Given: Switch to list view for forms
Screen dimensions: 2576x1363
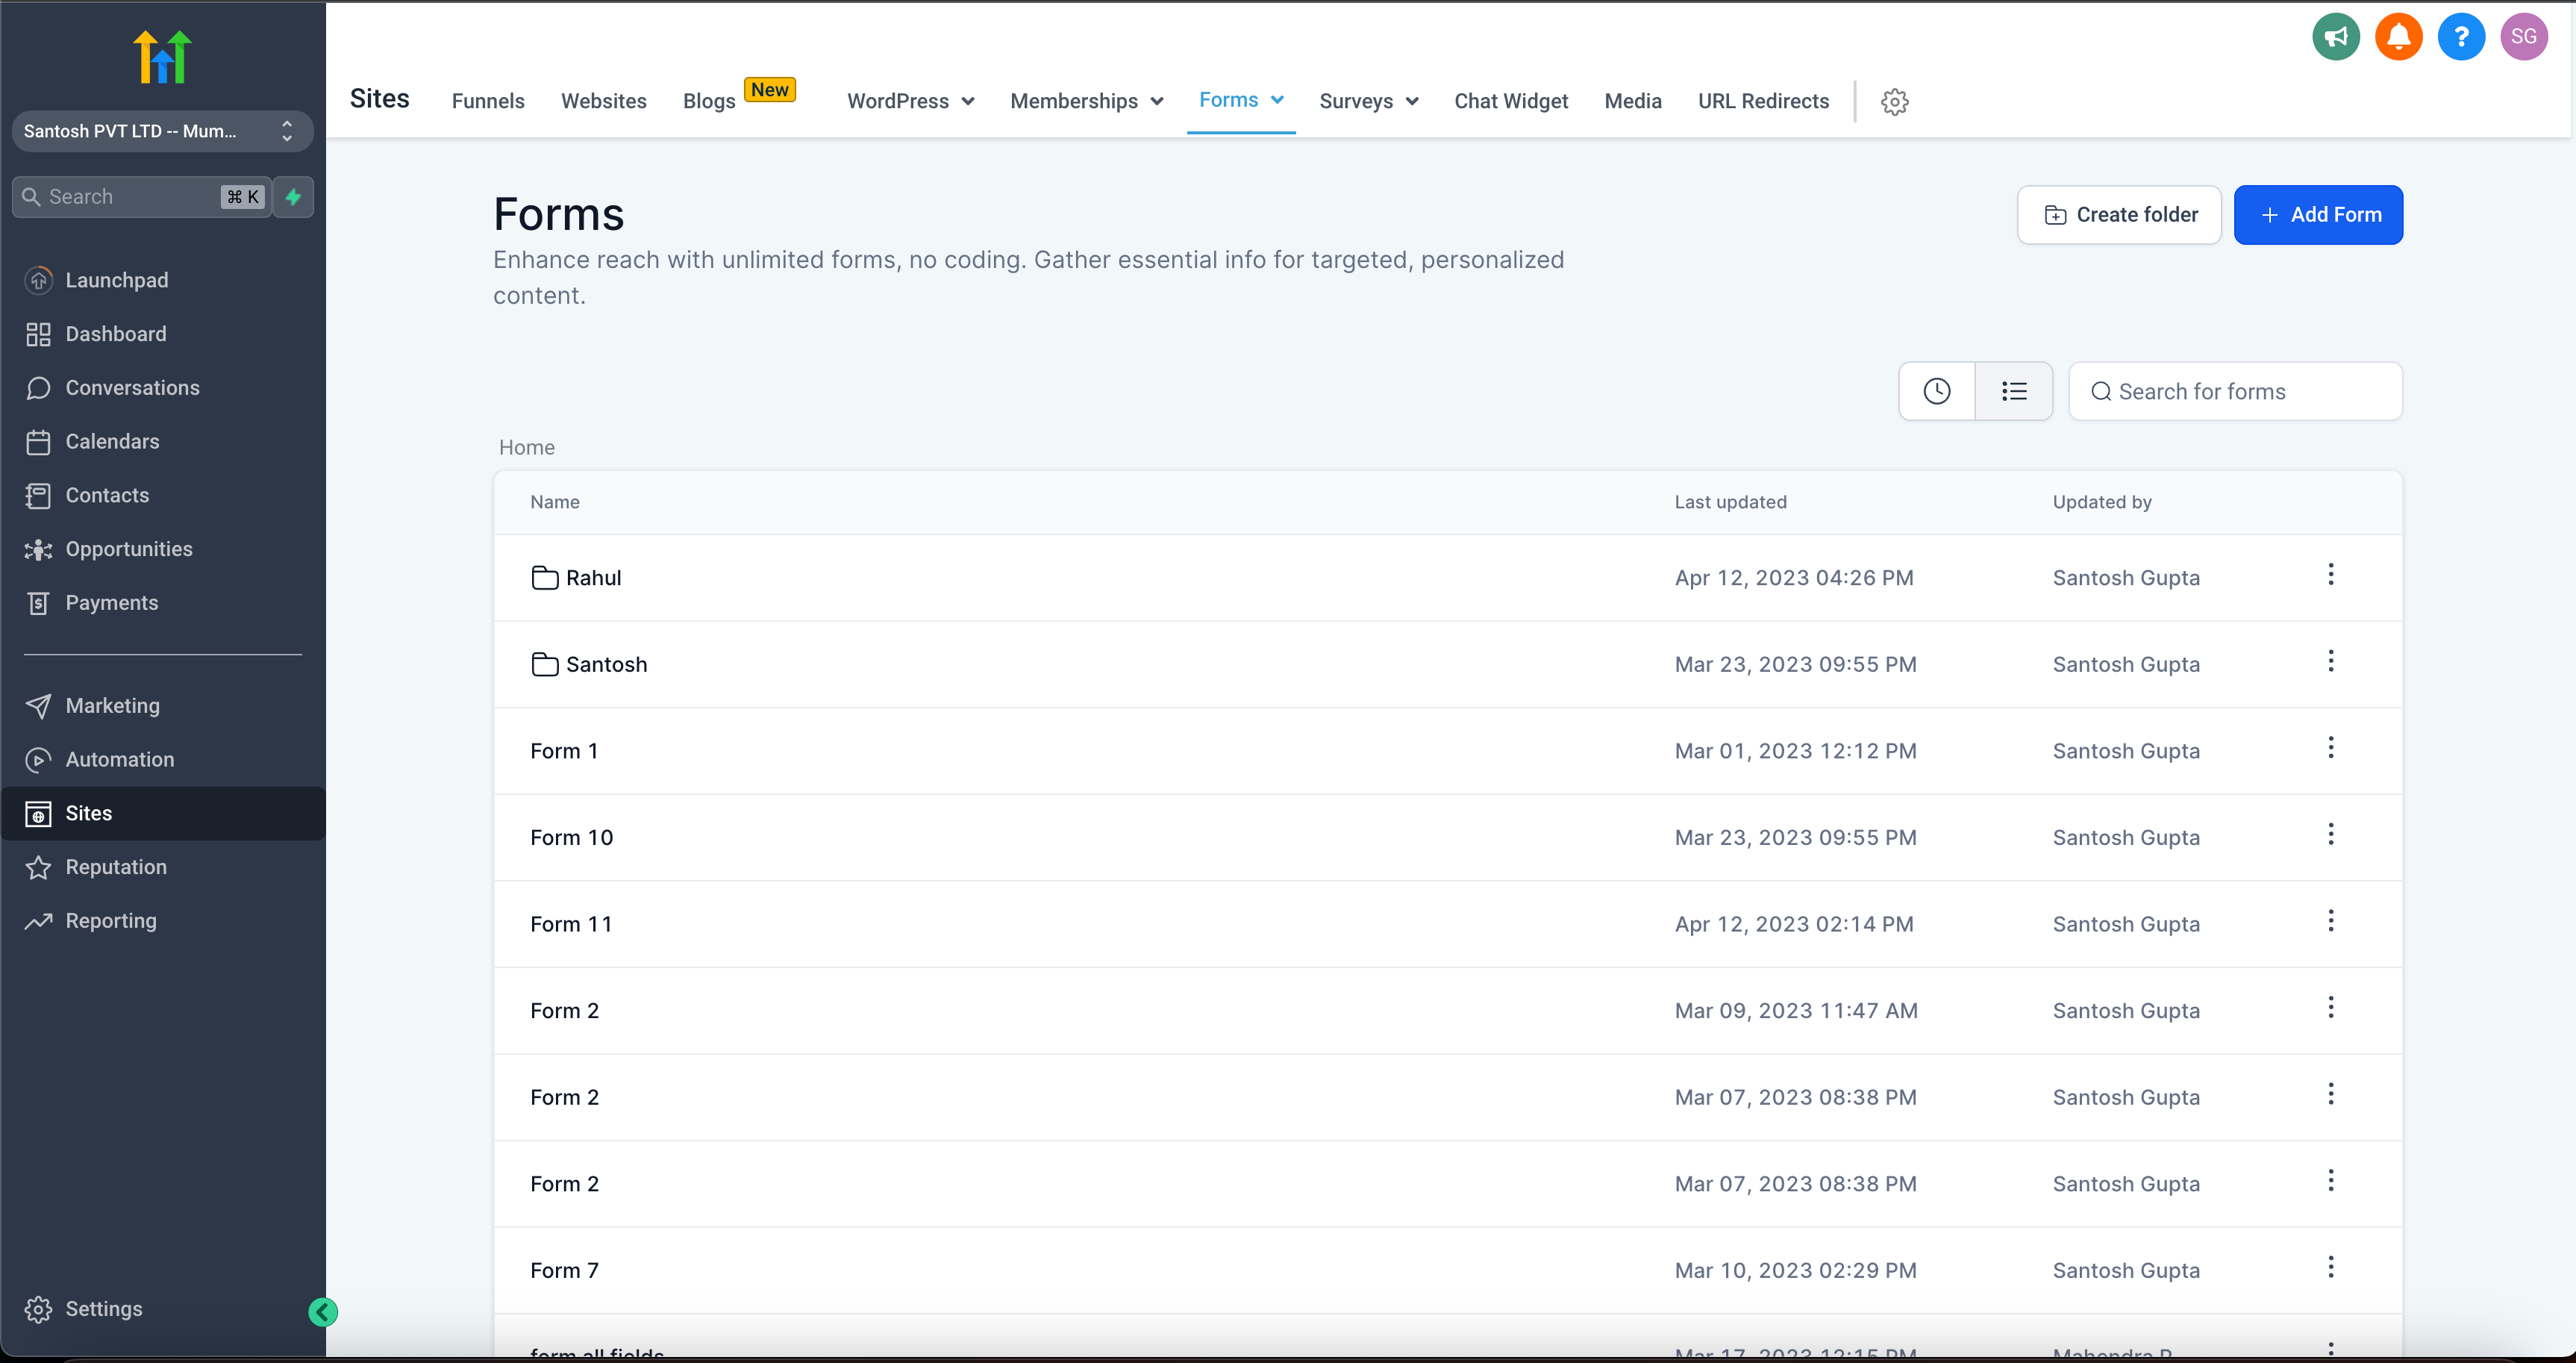Looking at the screenshot, I should [2014, 391].
